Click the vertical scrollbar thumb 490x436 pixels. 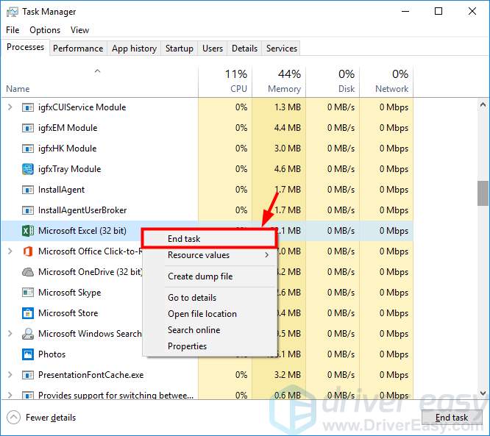(483, 193)
